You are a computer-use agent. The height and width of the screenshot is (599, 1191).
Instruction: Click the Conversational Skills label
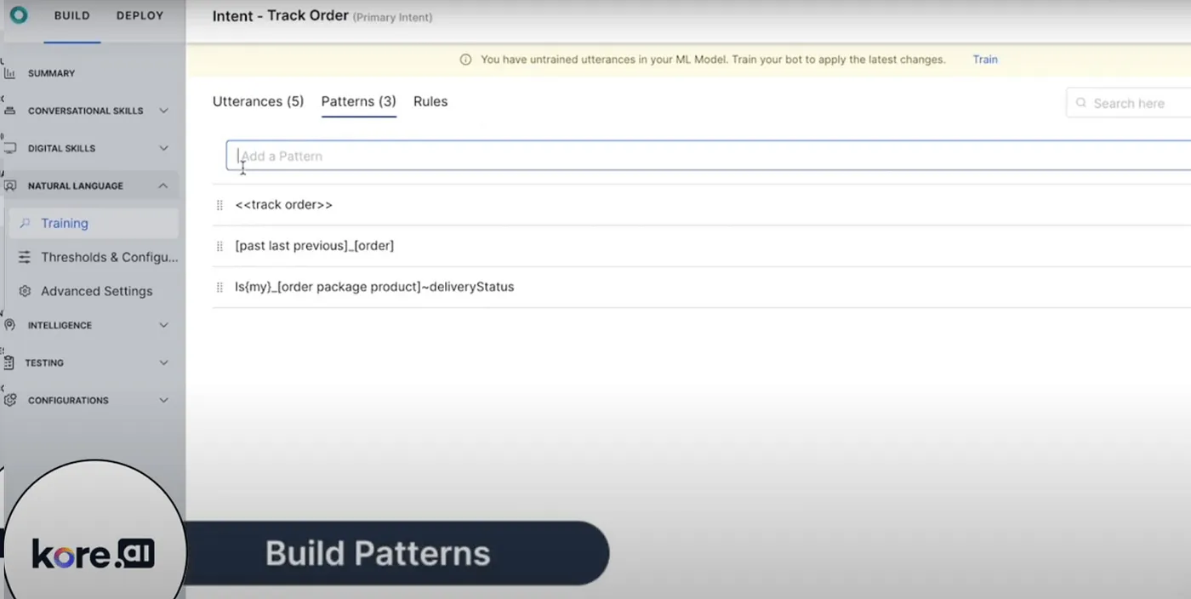tap(85, 111)
